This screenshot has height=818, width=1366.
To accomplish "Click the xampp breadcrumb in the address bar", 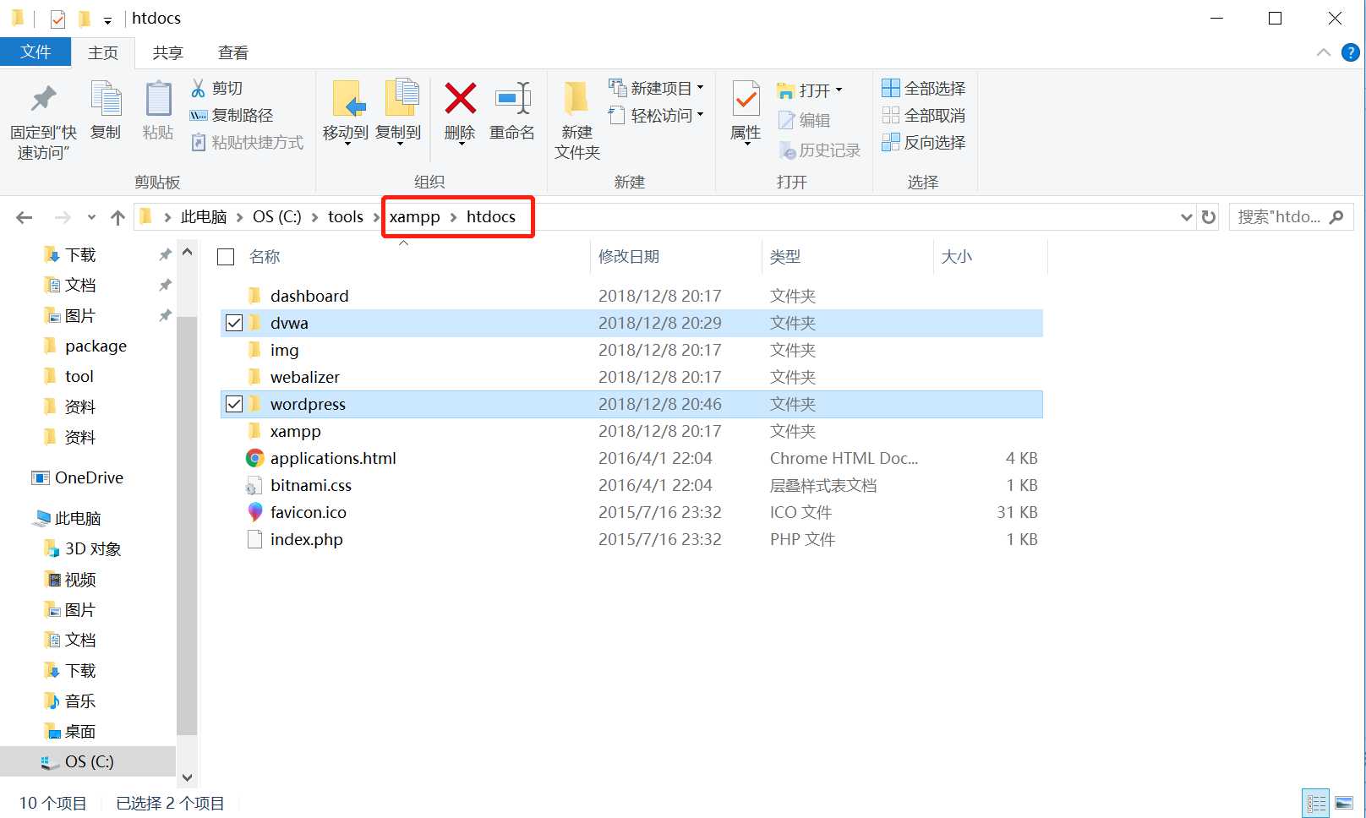I will [414, 217].
